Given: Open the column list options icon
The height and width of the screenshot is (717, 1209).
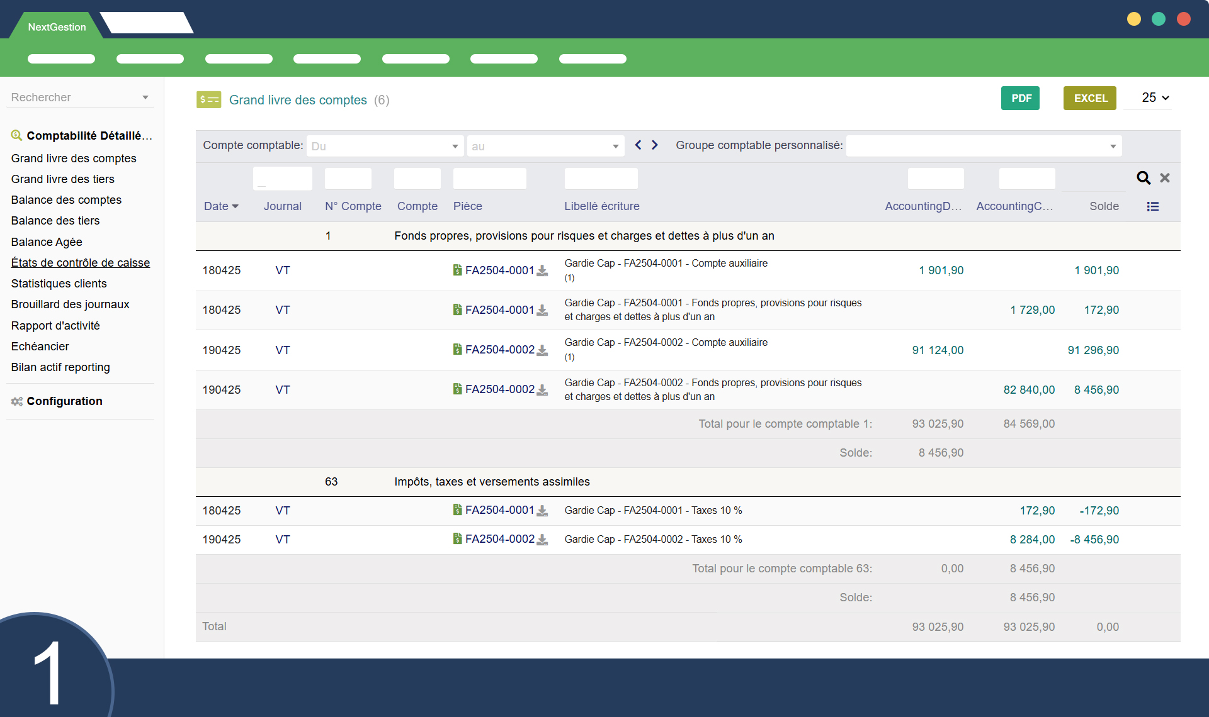Looking at the screenshot, I should tap(1152, 206).
